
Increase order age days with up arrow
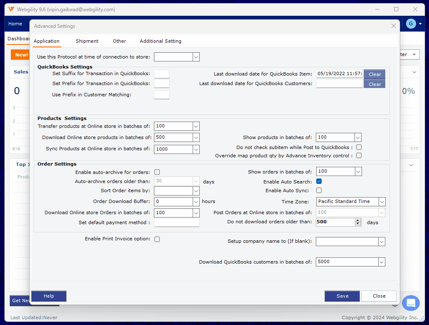coord(358,220)
